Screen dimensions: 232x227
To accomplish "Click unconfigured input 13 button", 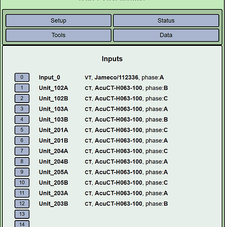I will point(22,214).
